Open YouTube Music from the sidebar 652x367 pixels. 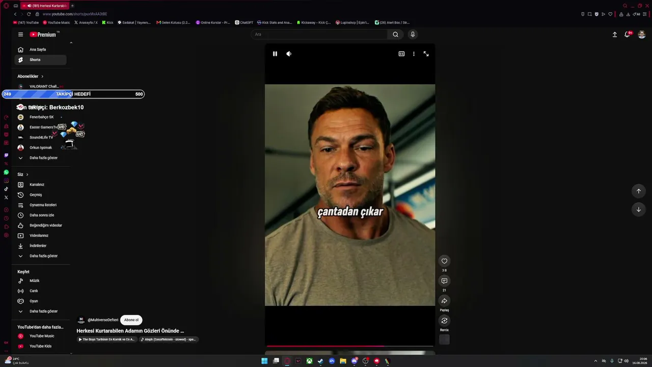(41, 336)
